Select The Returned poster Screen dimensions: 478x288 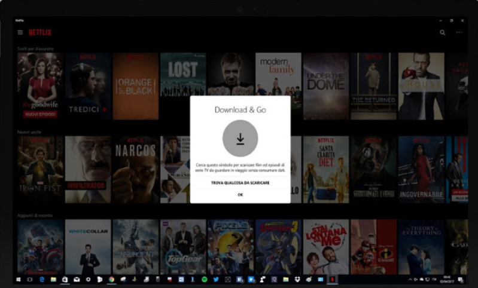pyautogui.click(x=373, y=86)
